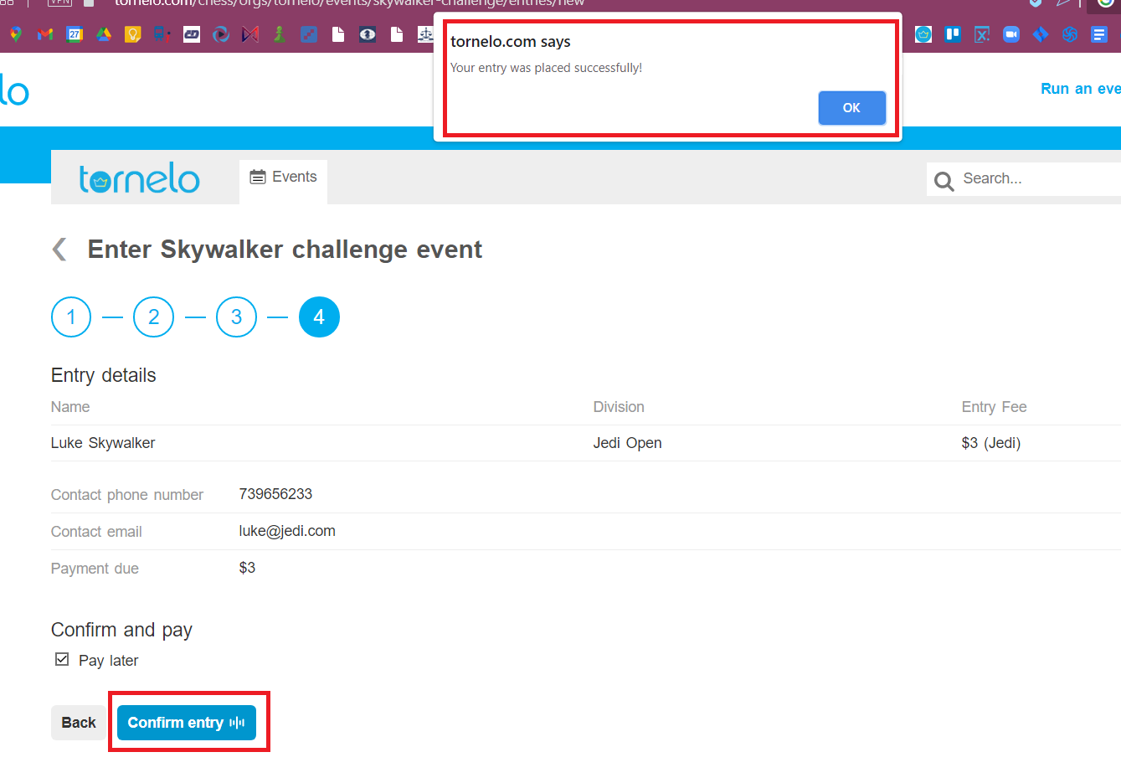The width and height of the screenshot is (1121, 783).
Task: Open the Google Calendar bookmark
Action: tap(75, 34)
